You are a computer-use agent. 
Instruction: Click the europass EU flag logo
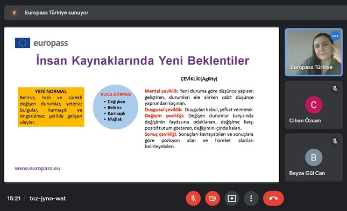[x=23, y=43]
